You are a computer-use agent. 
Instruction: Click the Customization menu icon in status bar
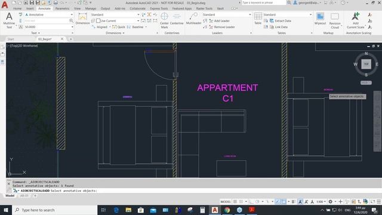click(379, 202)
